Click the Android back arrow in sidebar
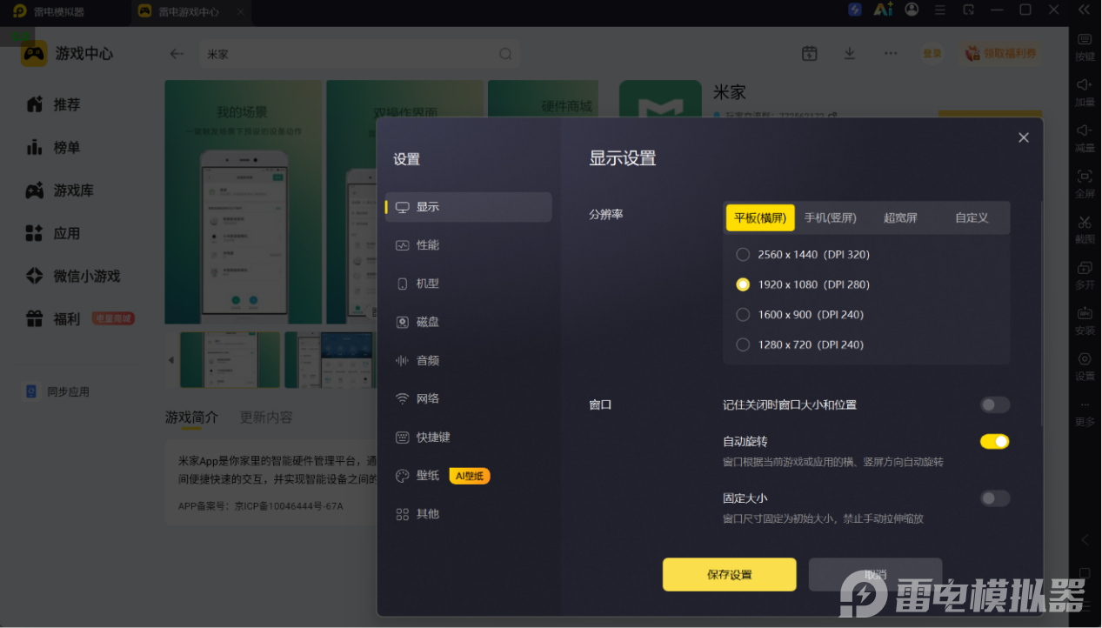The width and height of the screenshot is (1102, 628). coord(1085,540)
